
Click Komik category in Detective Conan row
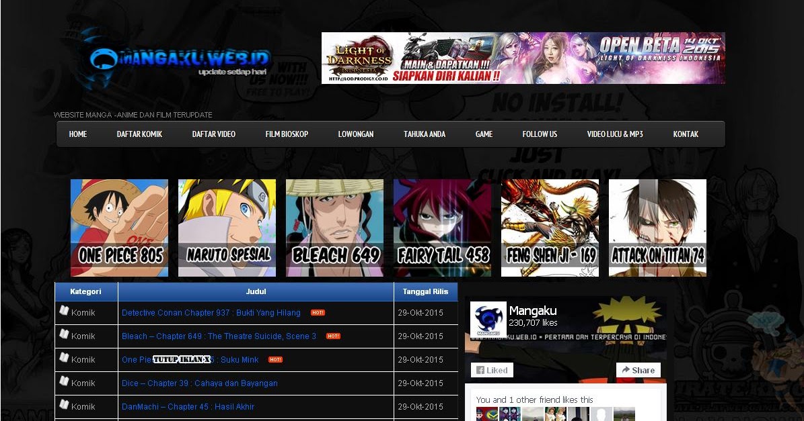[x=83, y=312]
